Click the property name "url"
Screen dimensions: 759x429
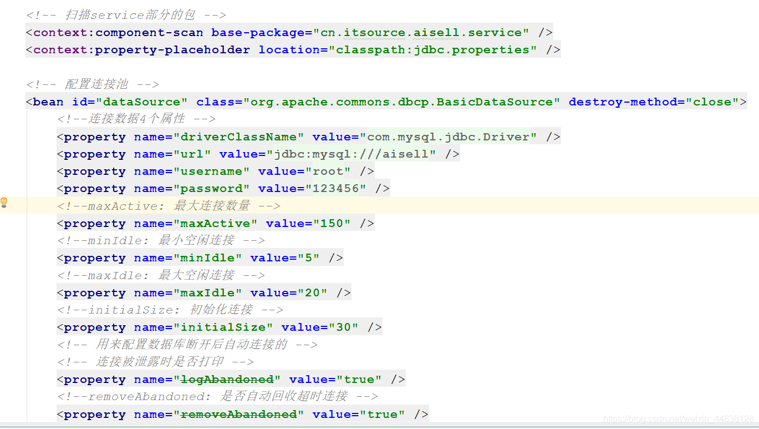click(192, 154)
